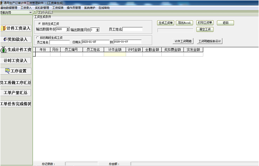Click the progress bar beside 清空工资
This screenshot has height=166, width=259.
click(x=175, y=30)
